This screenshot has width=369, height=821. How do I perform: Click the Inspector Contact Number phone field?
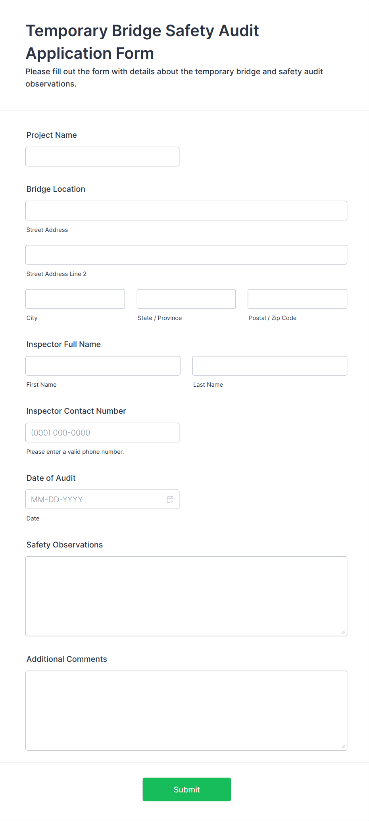coord(102,433)
